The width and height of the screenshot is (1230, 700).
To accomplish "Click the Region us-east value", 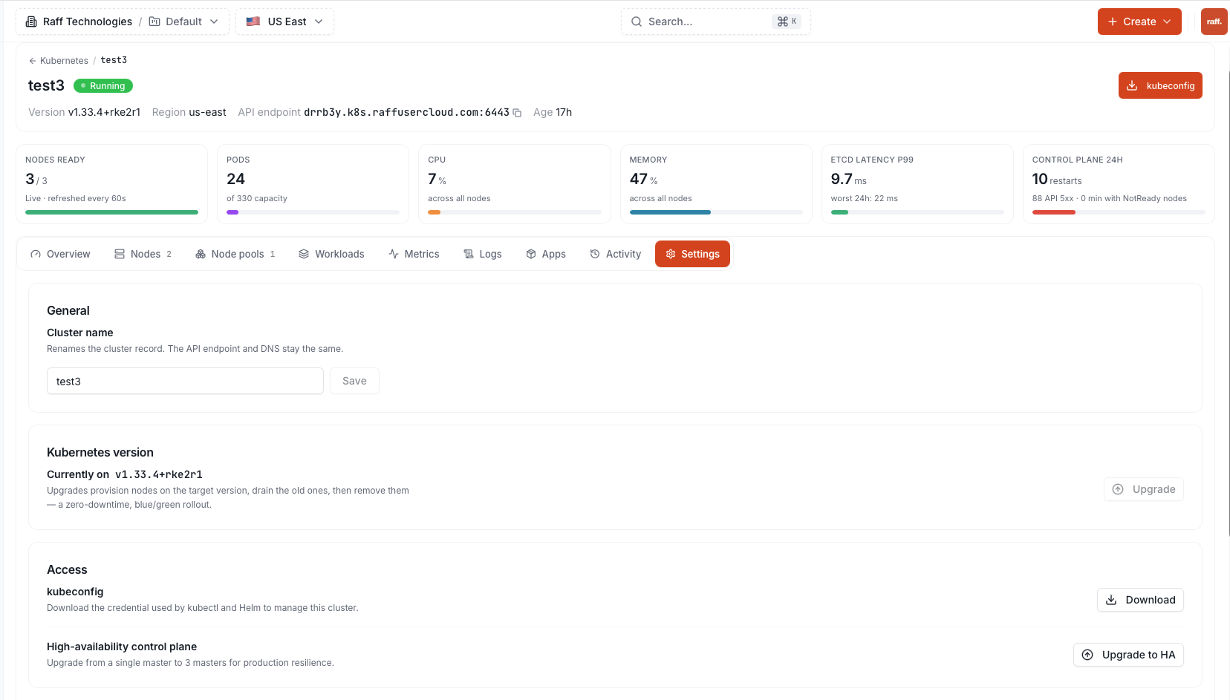I will point(207,112).
